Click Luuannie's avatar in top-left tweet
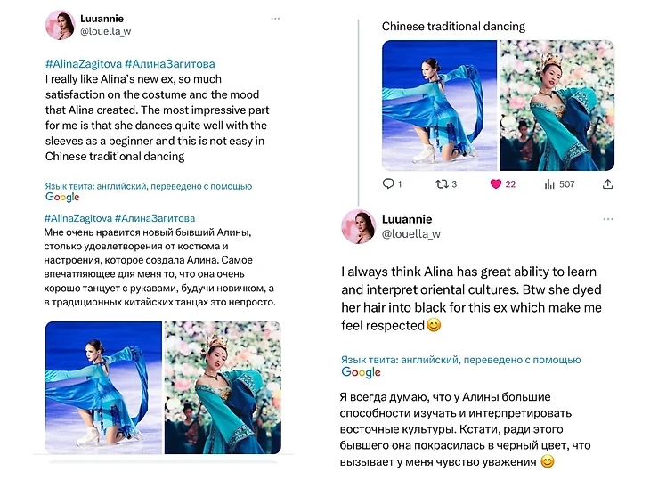 60,26
